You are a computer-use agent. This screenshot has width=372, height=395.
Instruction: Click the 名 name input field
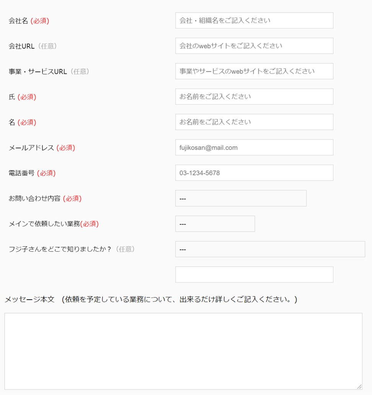[254, 122]
